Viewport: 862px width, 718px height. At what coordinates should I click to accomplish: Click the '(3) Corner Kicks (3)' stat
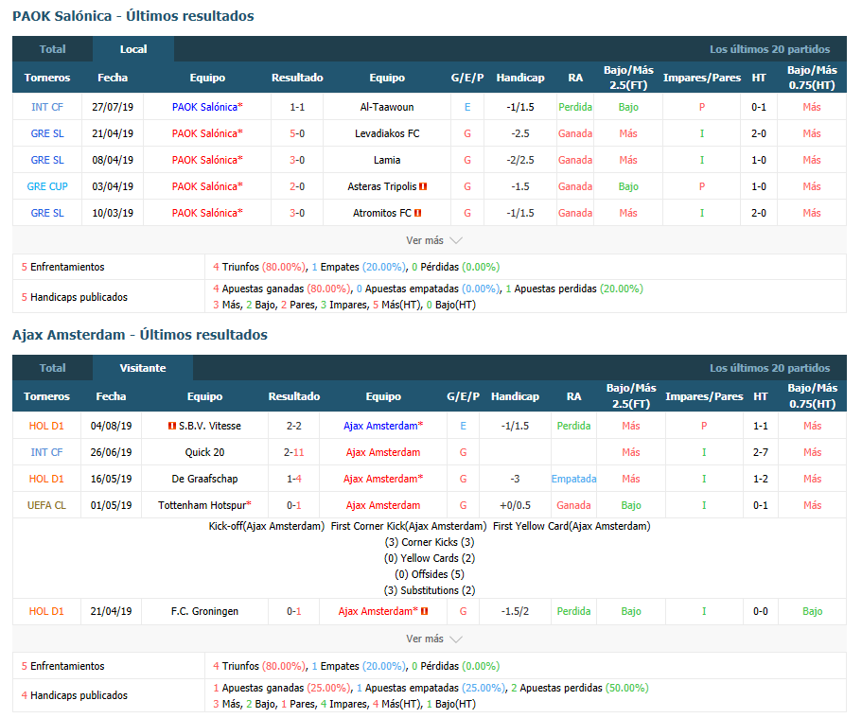click(430, 542)
